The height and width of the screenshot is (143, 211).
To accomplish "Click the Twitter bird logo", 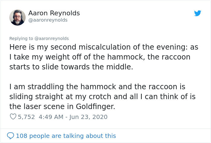I will tap(197, 13).
